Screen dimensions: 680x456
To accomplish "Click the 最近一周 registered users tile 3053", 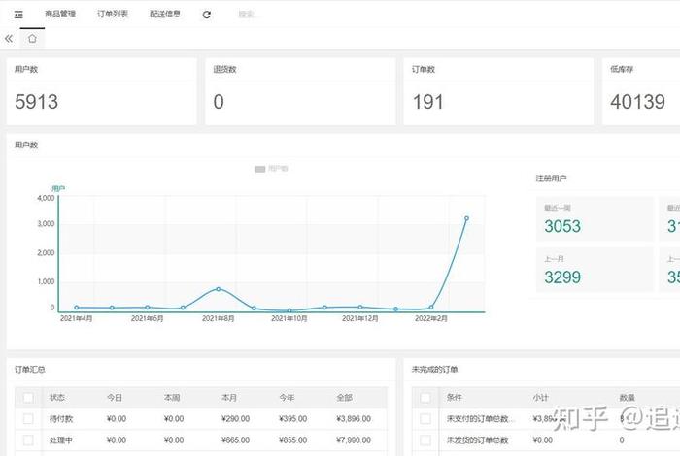I will 594,219.
